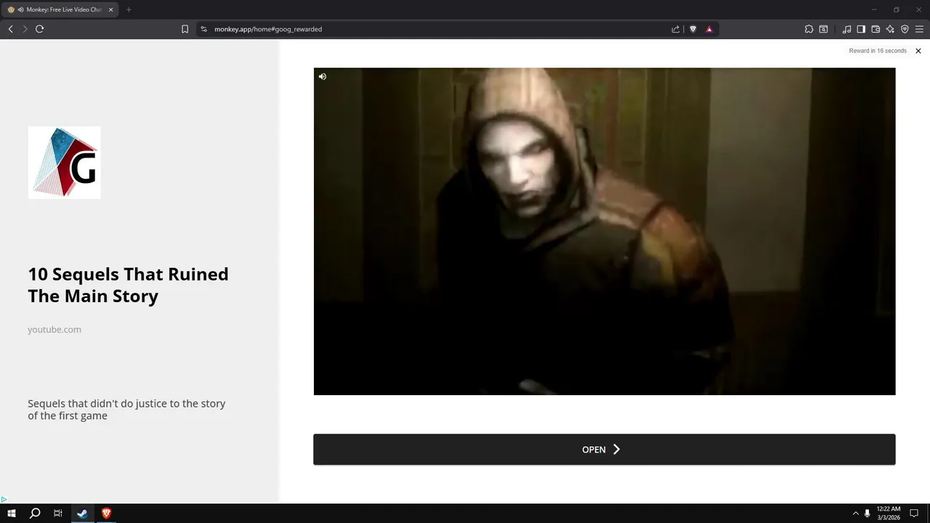Open the Extensions puzzle icon

point(809,29)
